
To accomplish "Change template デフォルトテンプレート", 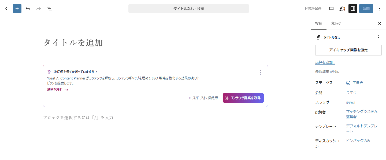I will [x=362, y=129].
